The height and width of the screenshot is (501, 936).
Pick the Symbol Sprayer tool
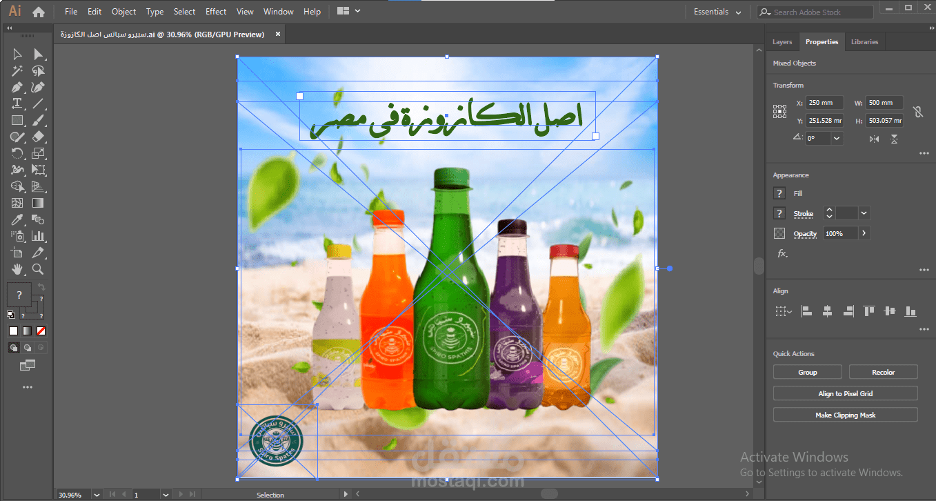point(17,236)
